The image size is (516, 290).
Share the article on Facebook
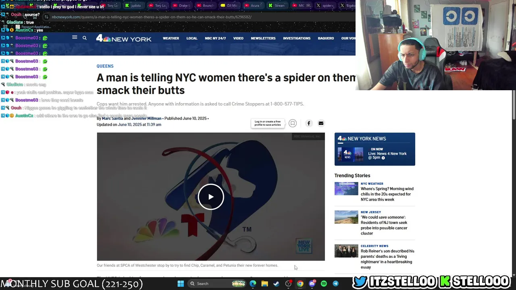[x=309, y=123]
